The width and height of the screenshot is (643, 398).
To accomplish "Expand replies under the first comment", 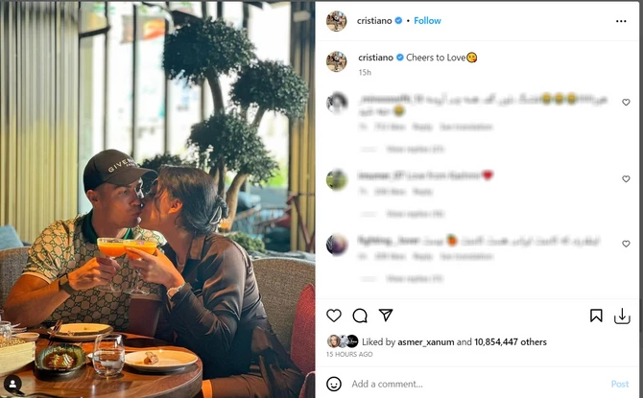I will tap(415, 150).
